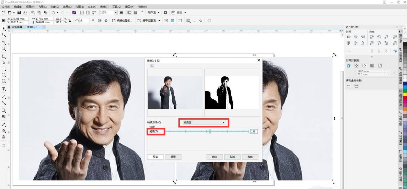Select the Text tool in the toolbox
The width and height of the screenshot is (407, 189).
pyautogui.click(x=4, y=89)
